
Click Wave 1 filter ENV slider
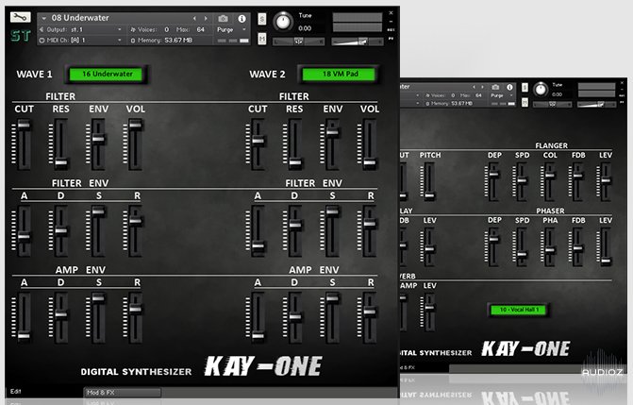(98, 143)
